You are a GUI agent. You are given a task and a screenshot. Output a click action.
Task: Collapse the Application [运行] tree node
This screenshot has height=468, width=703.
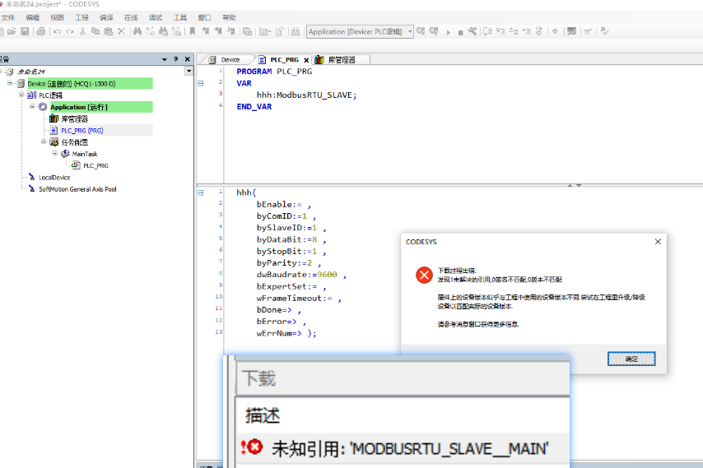coord(33,107)
